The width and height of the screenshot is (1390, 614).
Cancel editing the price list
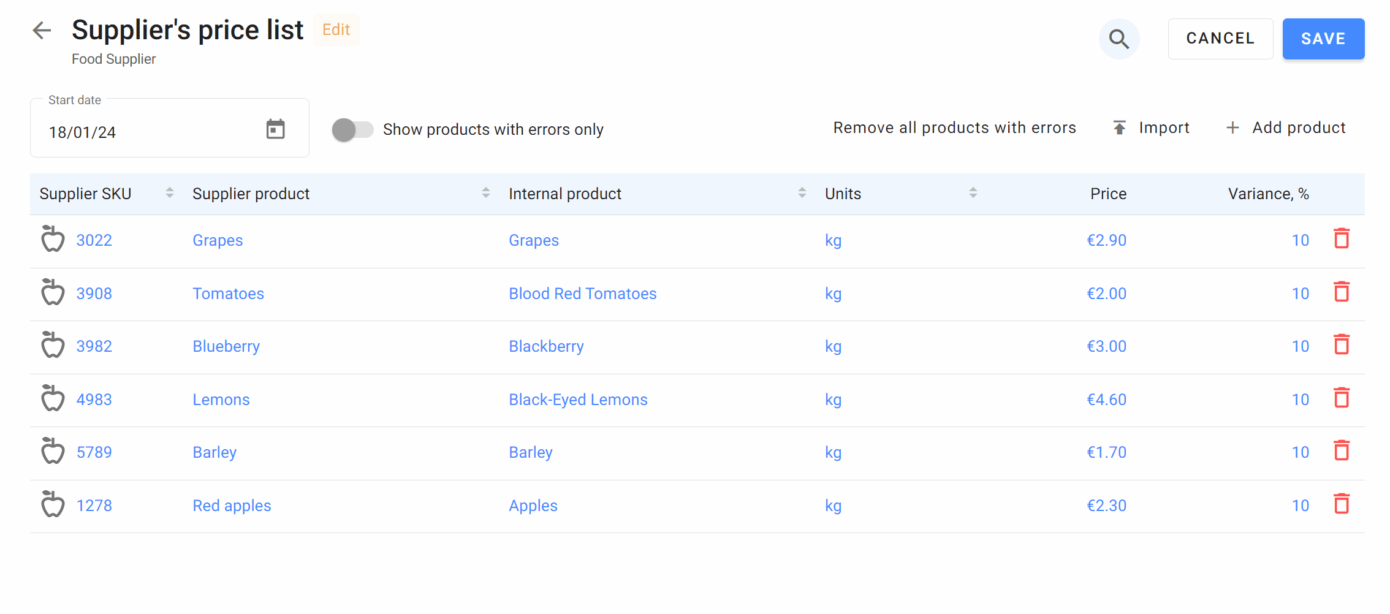[1220, 39]
